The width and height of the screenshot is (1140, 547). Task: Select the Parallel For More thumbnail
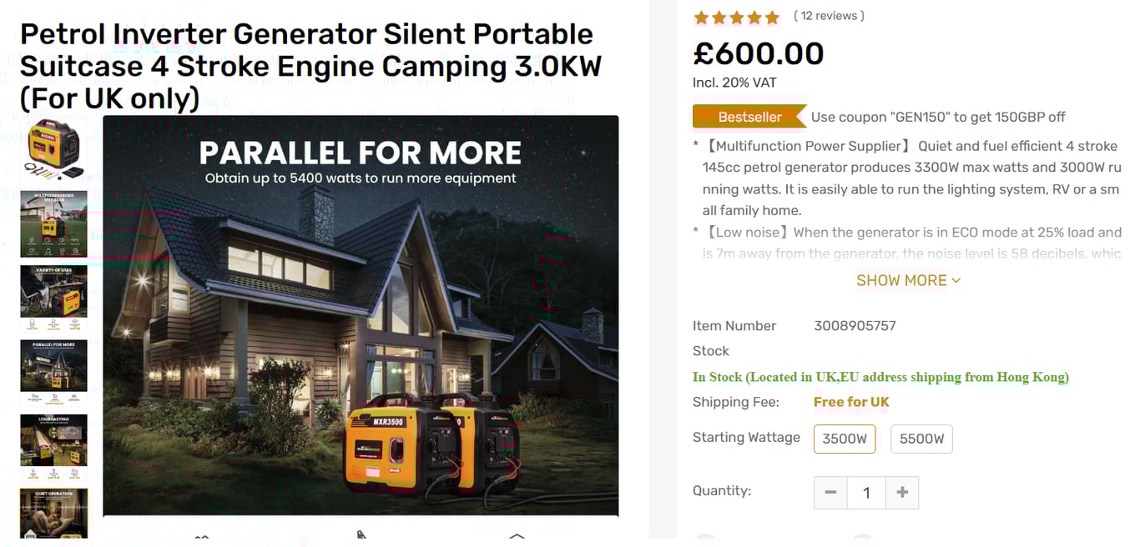click(x=53, y=373)
